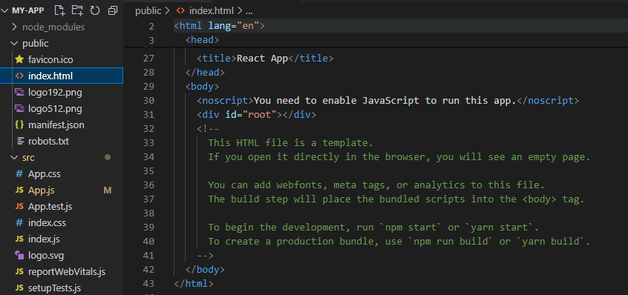Click the sticky <html lang="en"> line
628x295 pixels.
pos(220,26)
